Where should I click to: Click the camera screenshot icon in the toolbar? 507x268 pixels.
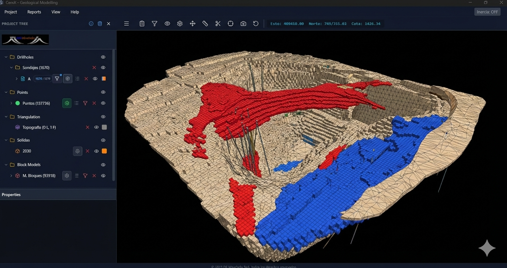(243, 24)
